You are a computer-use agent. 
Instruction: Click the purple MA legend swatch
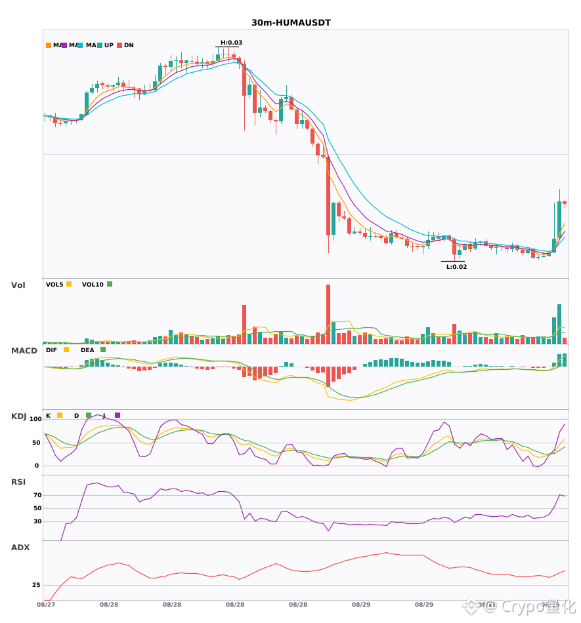64,45
